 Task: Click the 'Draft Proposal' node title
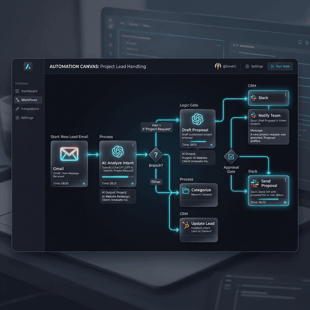pyautogui.click(x=195, y=130)
